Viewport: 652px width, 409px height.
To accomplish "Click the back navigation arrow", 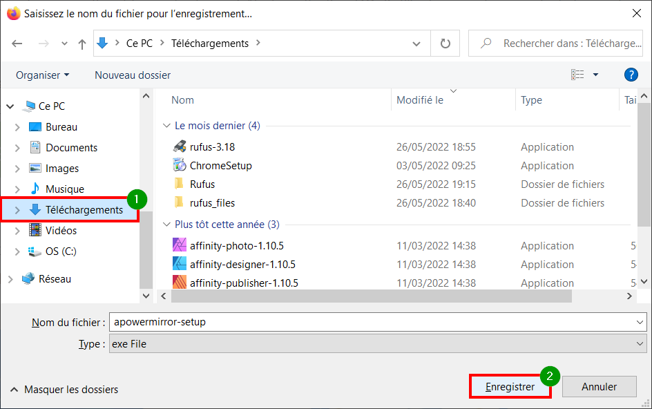I will click(x=17, y=44).
